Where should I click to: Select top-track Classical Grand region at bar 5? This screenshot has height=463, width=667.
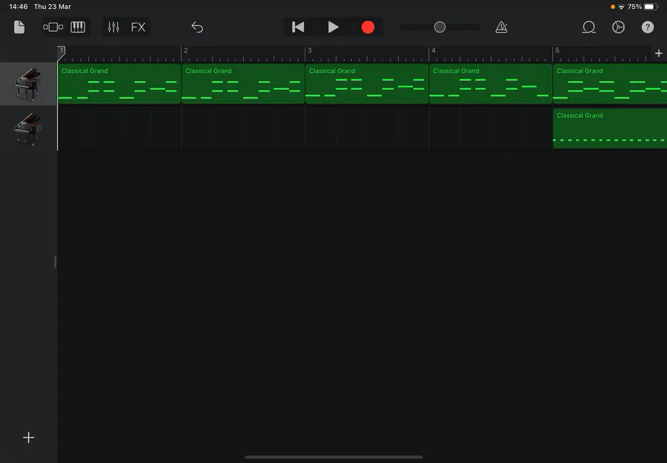coord(610,84)
